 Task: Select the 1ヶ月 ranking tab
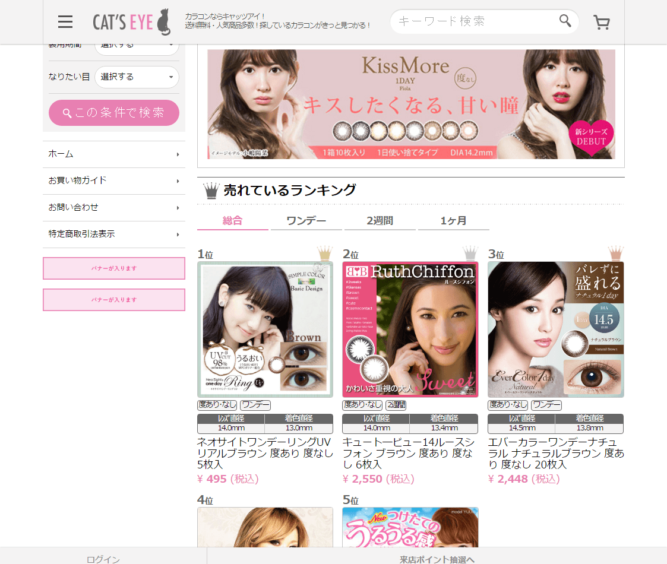pos(453,221)
